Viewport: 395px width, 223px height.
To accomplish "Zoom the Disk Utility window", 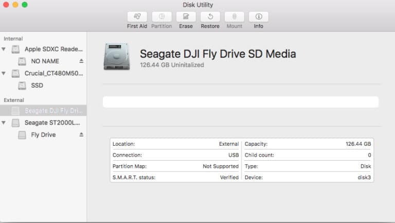I will tap(25, 5).
